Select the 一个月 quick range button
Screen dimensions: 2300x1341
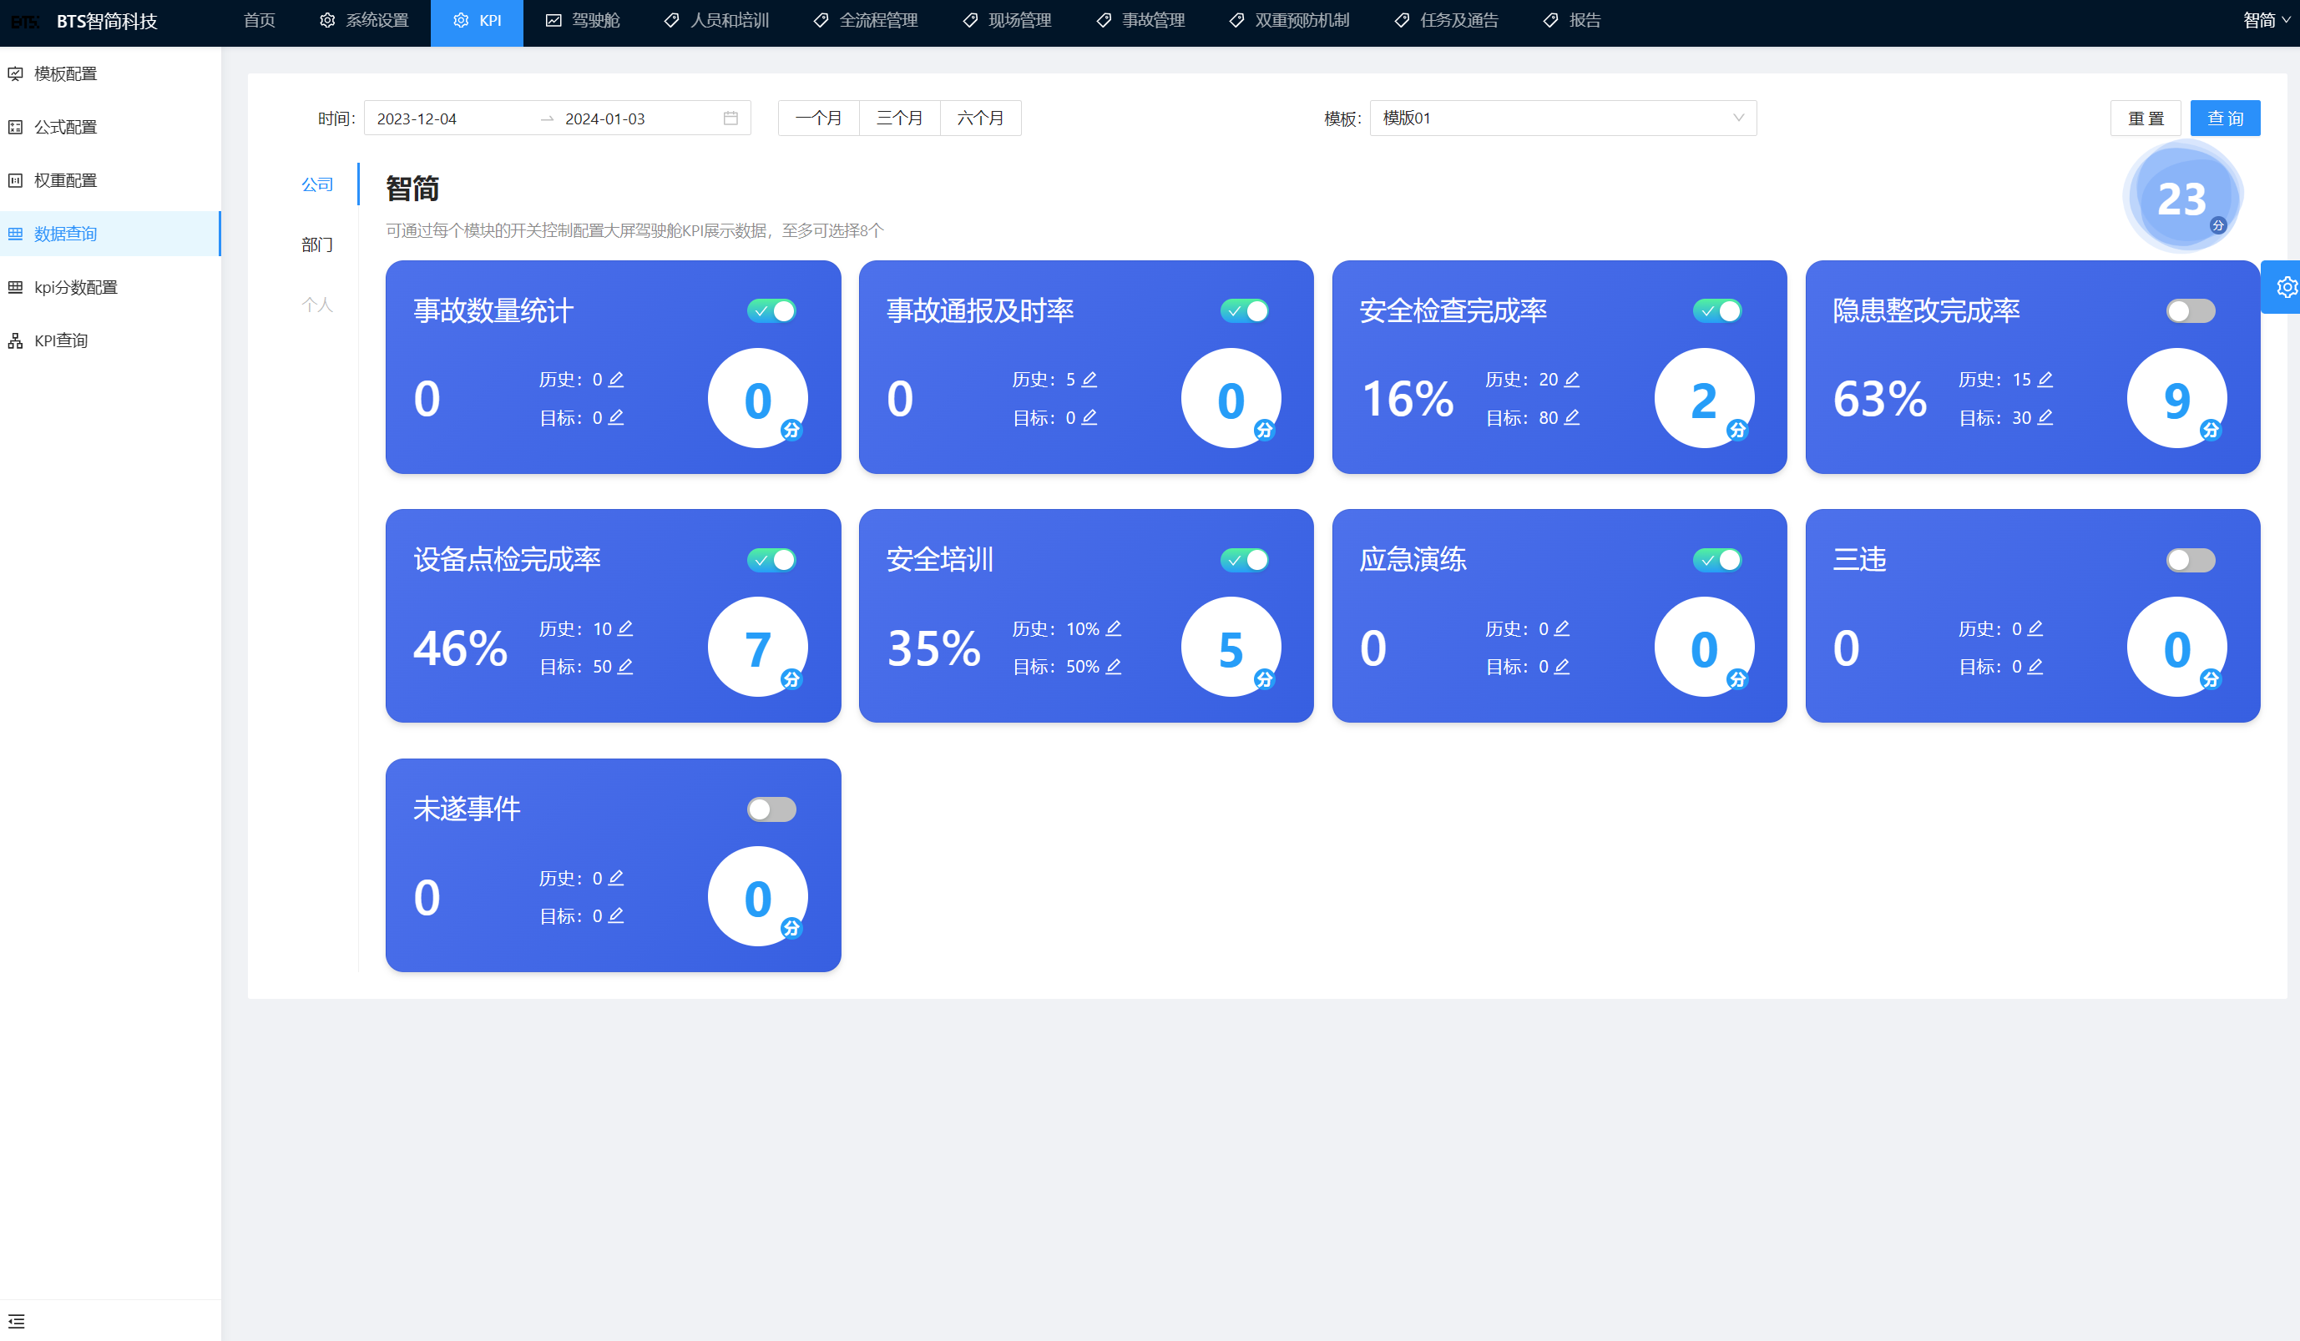point(819,118)
